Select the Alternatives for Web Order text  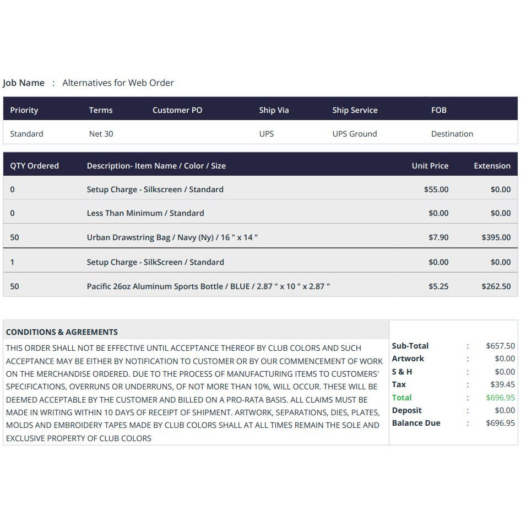118,83
